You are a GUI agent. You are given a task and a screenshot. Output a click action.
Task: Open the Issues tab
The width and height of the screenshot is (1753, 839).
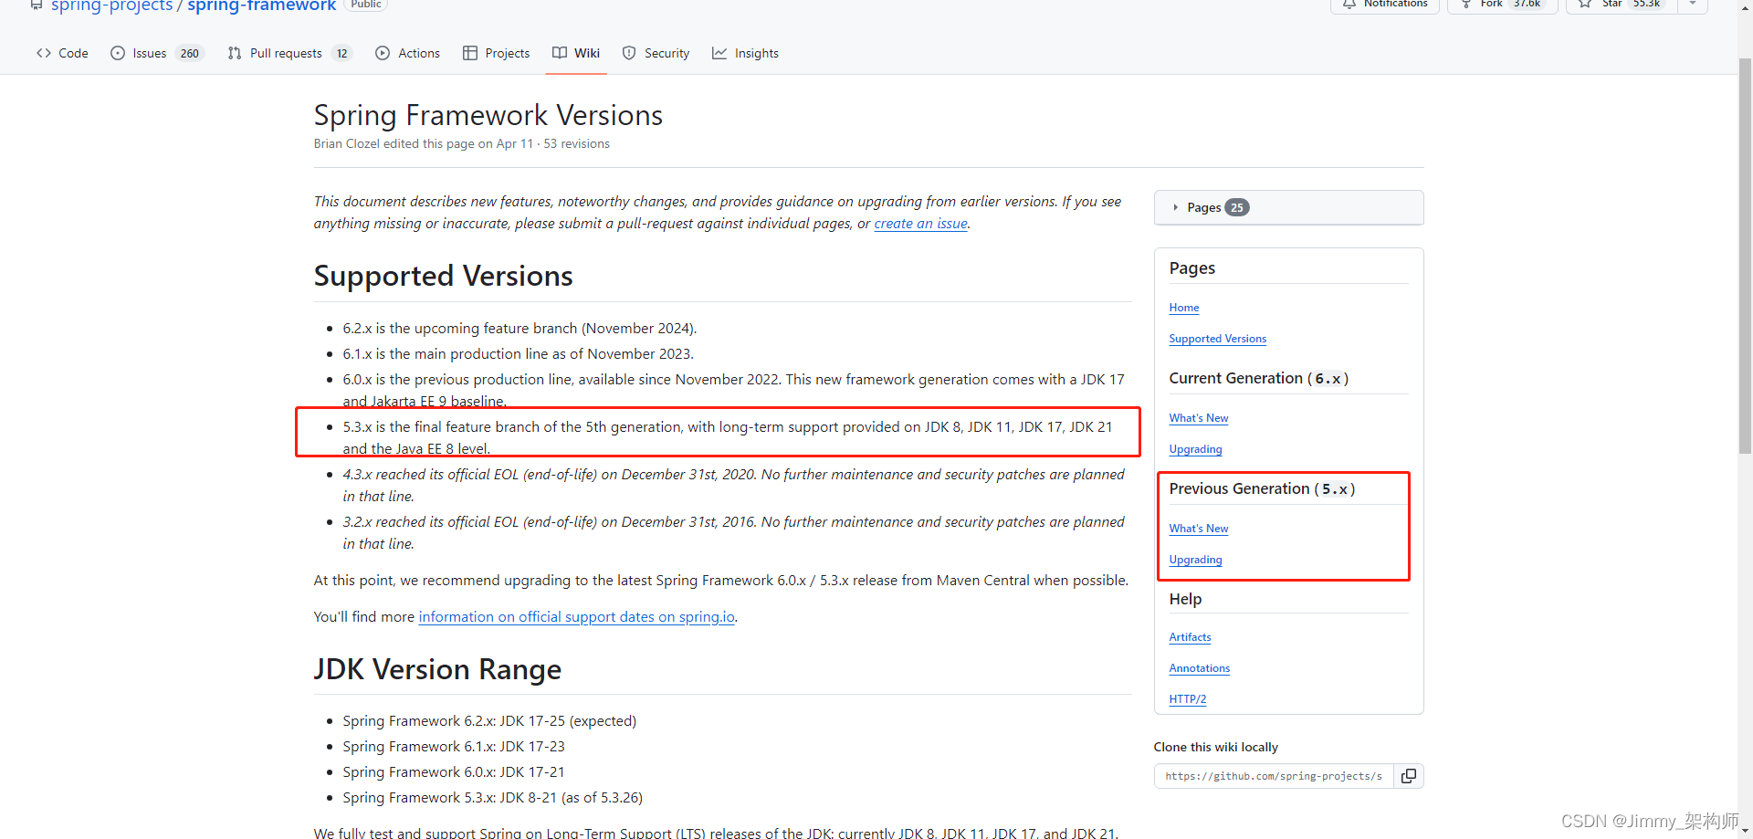click(x=156, y=53)
